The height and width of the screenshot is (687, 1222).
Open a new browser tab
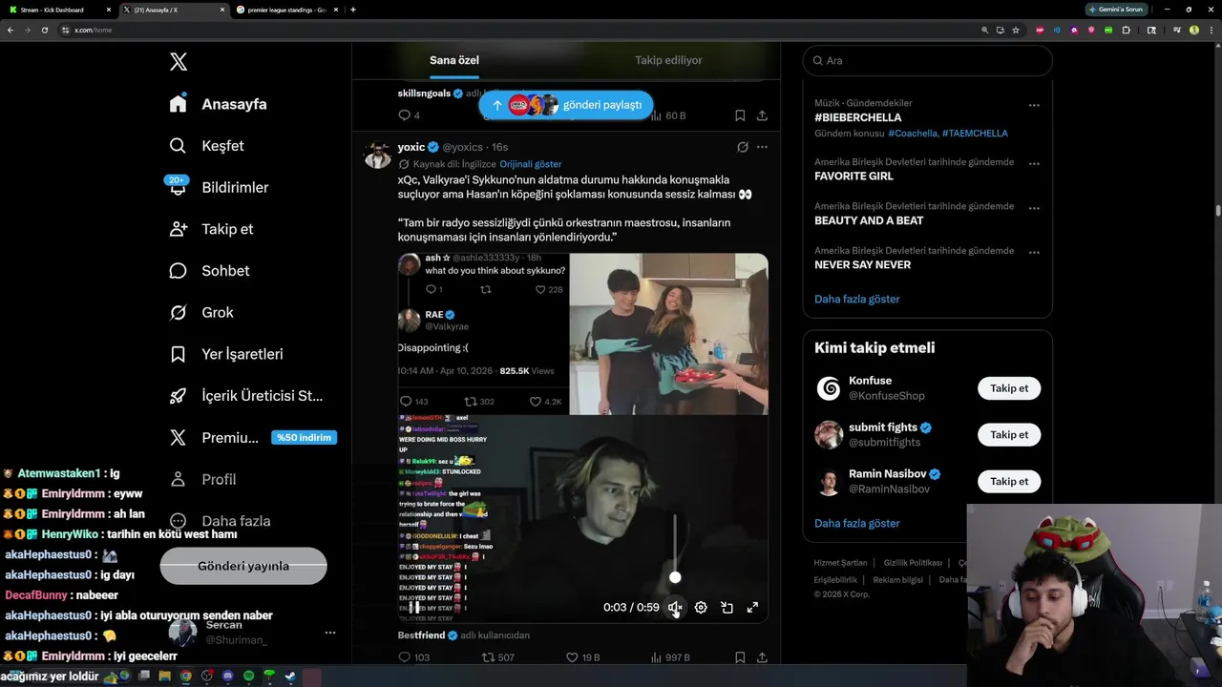(x=353, y=10)
